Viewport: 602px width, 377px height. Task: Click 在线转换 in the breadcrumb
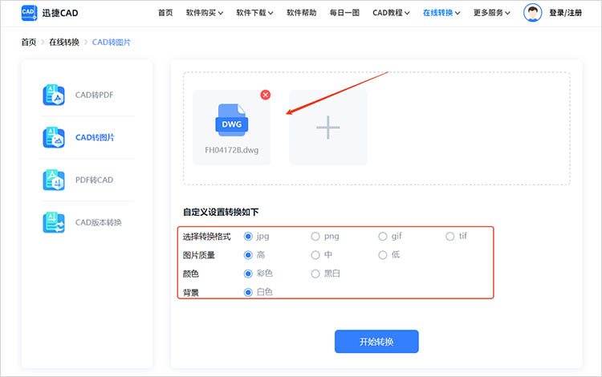point(64,43)
